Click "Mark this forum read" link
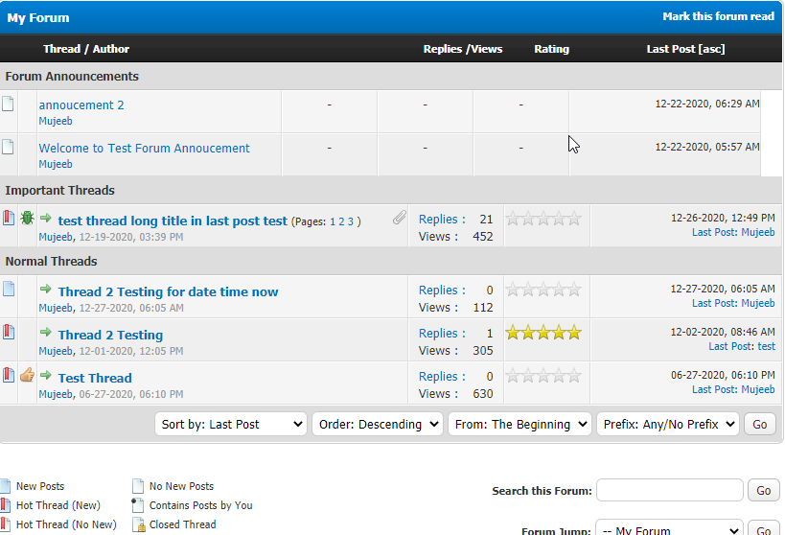This screenshot has width=785, height=535. tap(718, 16)
